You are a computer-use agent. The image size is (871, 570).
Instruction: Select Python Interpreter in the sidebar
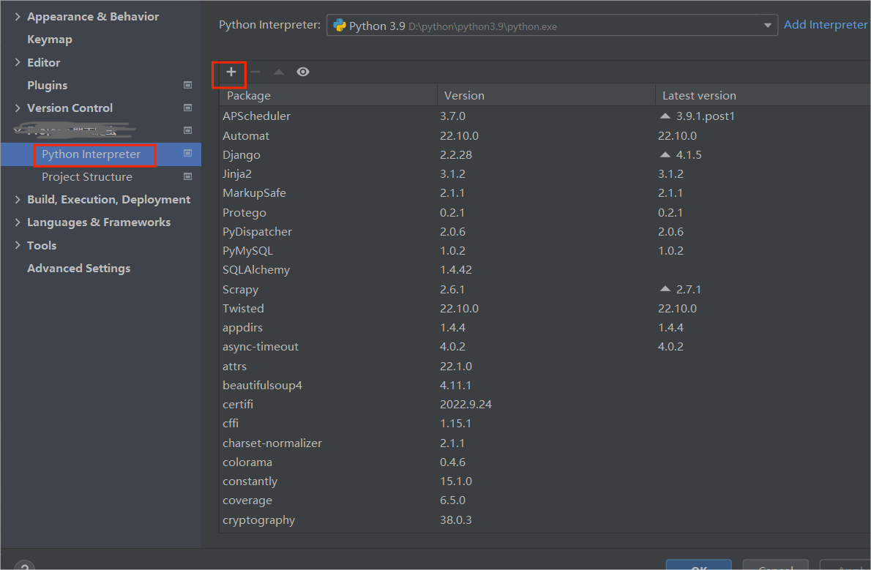[91, 154]
